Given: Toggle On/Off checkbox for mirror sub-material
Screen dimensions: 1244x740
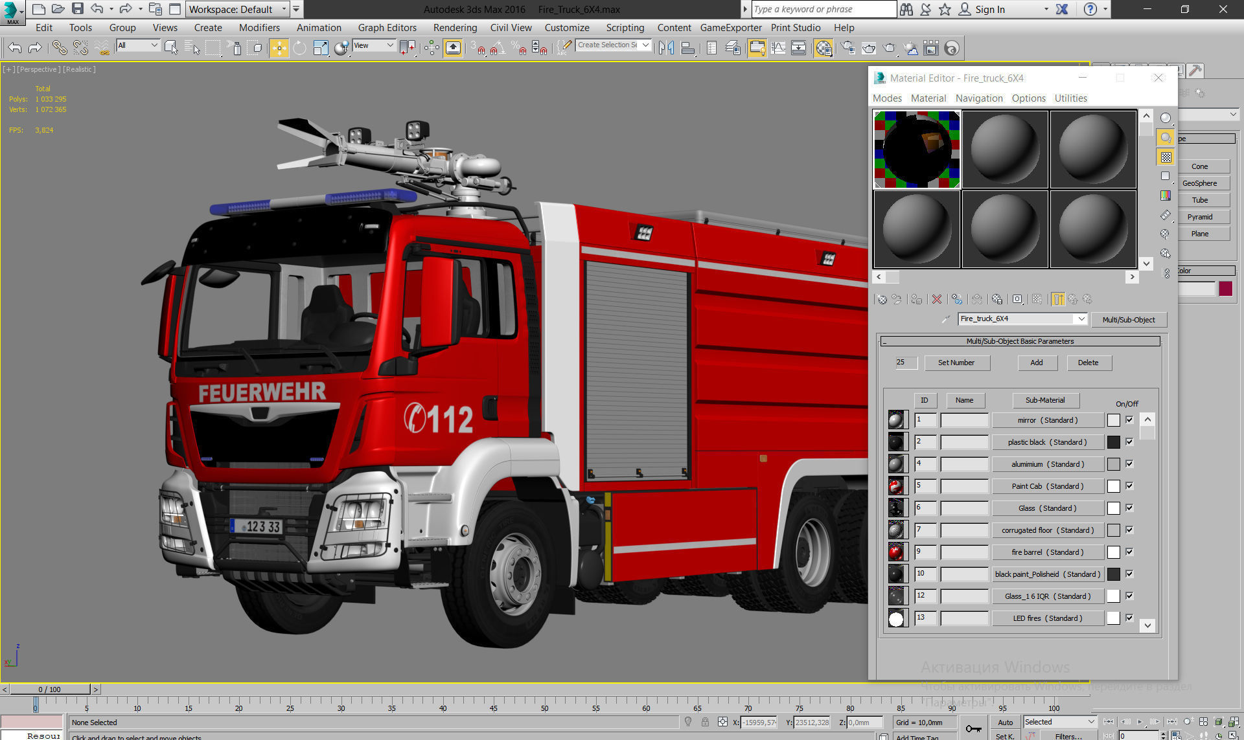Looking at the screenshot, I should 1129,420.
